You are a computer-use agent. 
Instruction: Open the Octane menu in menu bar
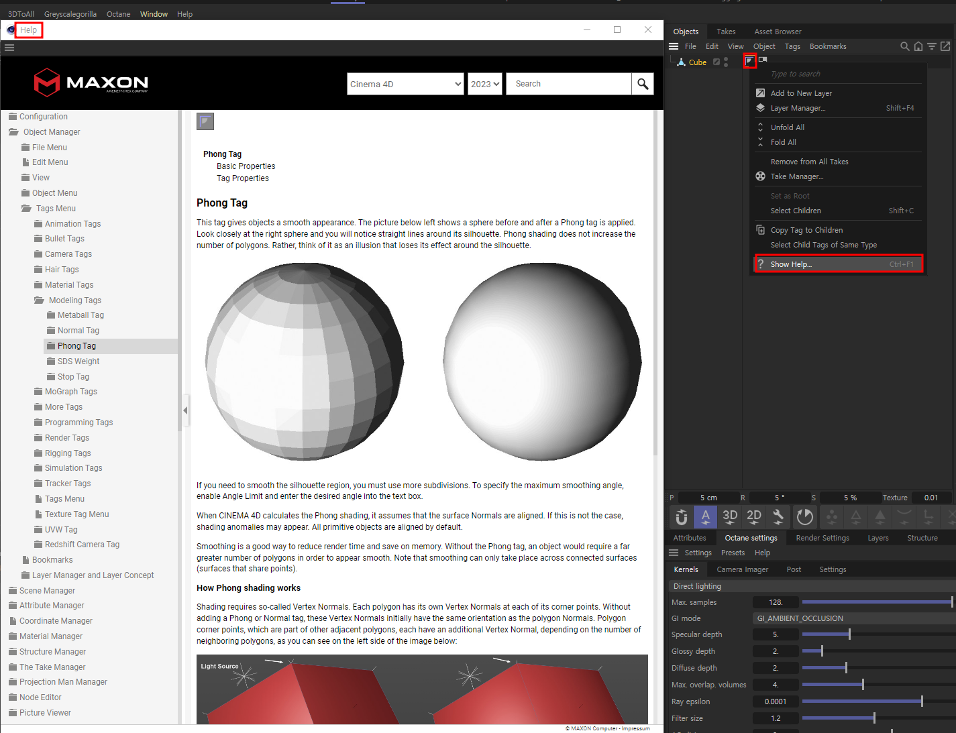coord(118,14)
